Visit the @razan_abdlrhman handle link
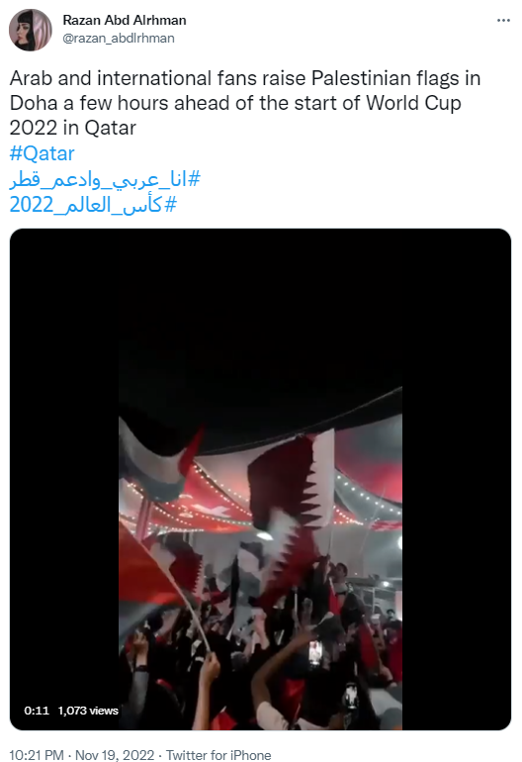The image size is (522, 762). click(119, 38)
